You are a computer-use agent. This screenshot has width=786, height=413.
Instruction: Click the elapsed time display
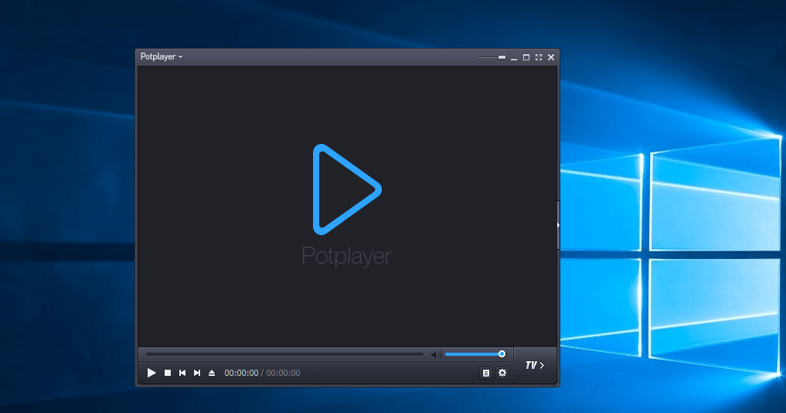[241, 374]
